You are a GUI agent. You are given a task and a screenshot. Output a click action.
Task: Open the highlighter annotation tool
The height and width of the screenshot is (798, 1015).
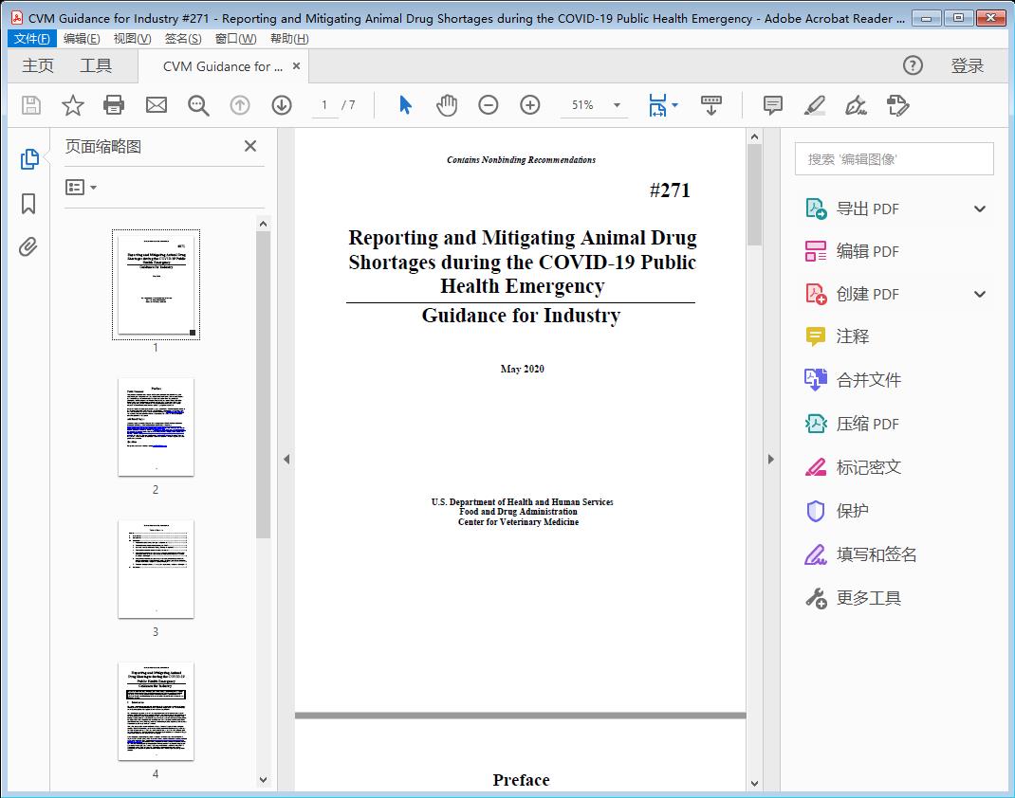point(814,105)
